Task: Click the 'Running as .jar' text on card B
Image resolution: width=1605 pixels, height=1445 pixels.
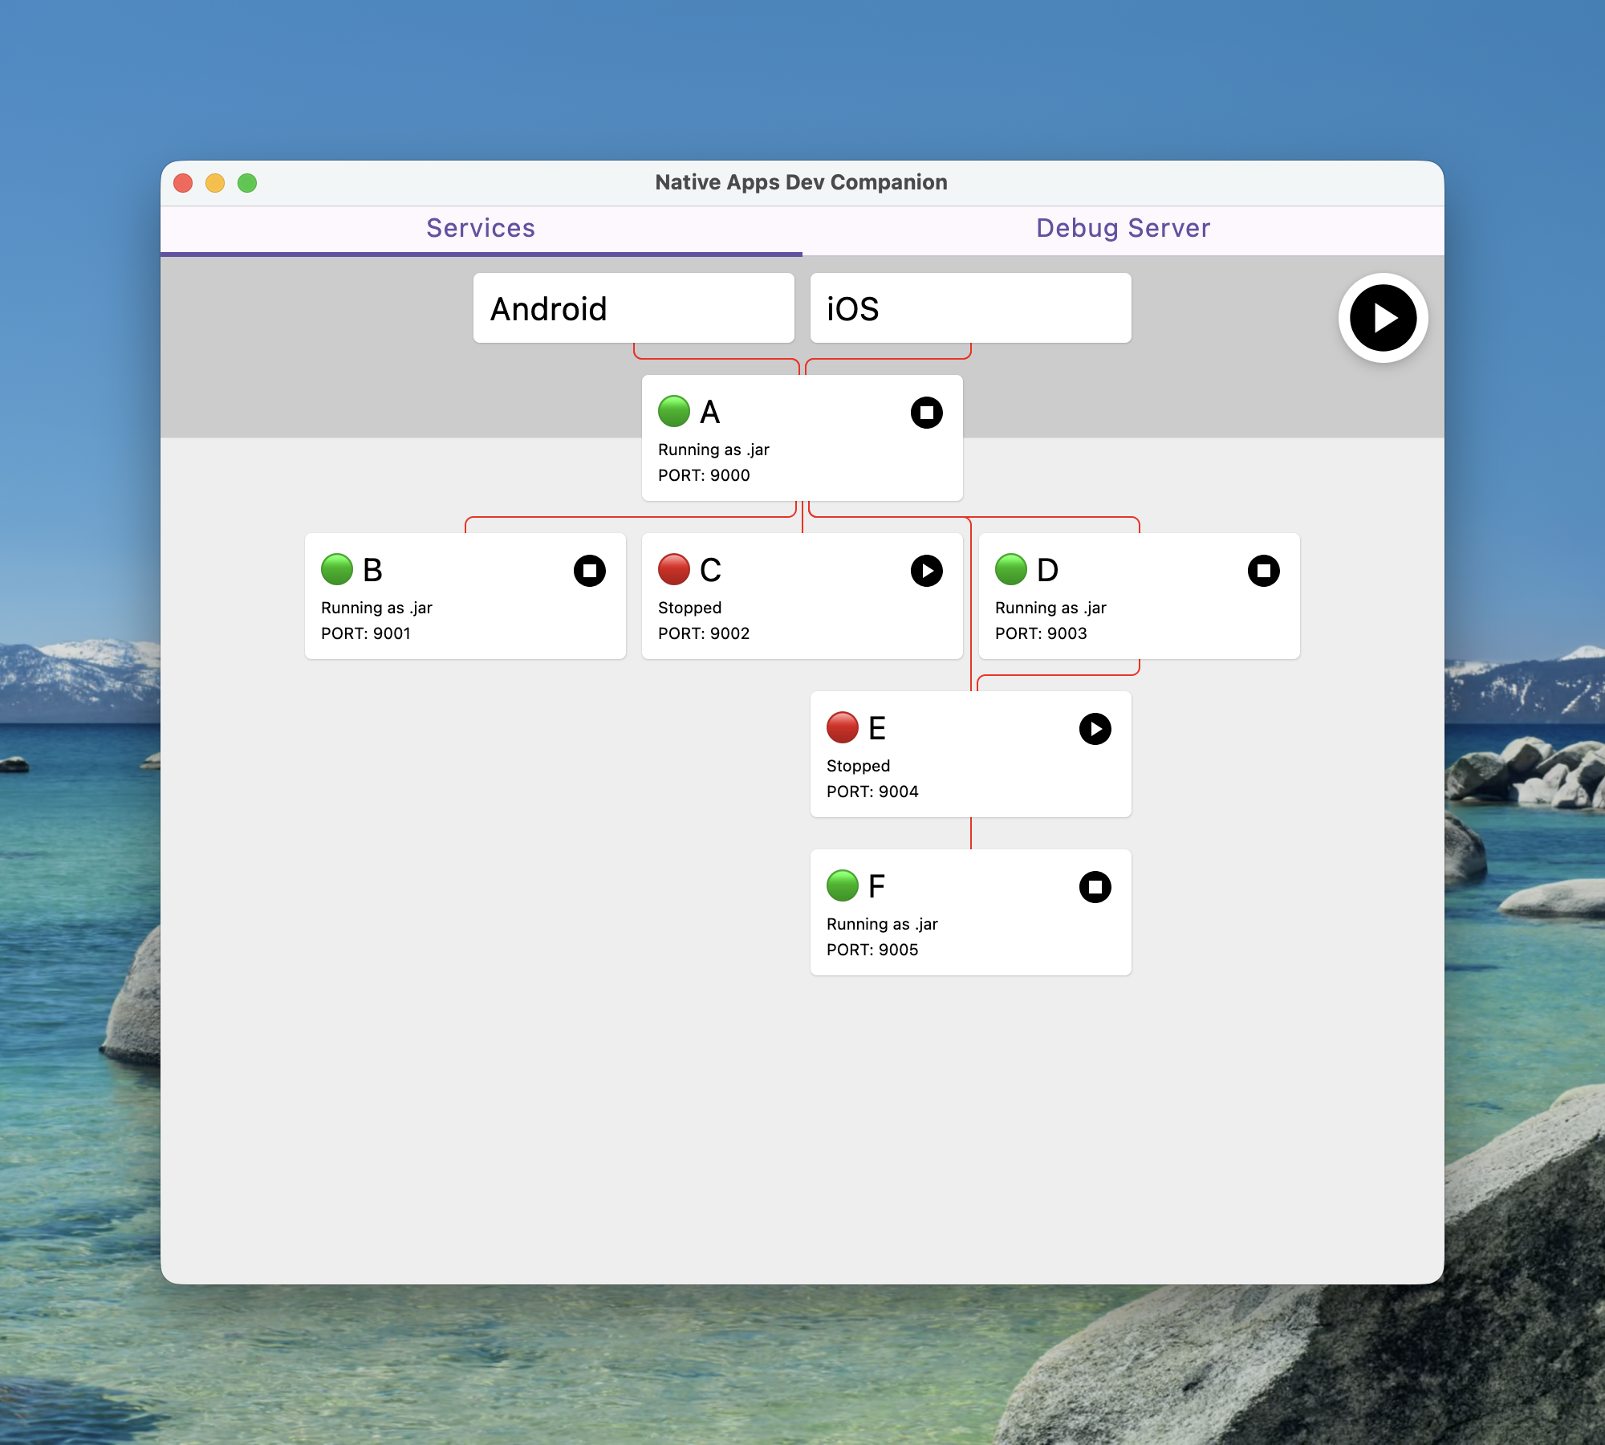Action: coord(376,608)
